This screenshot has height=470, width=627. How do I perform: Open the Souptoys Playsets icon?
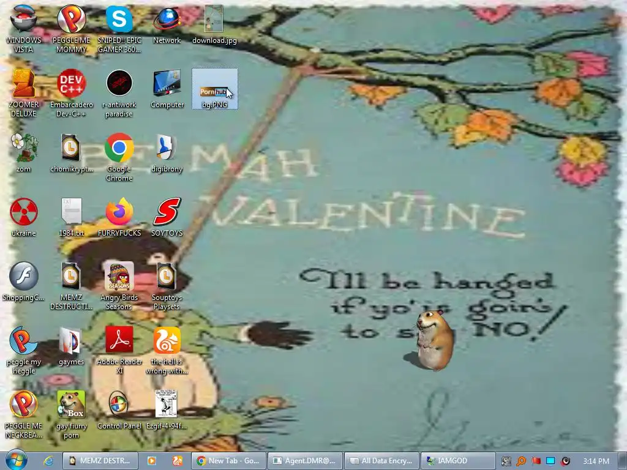[x=167, y=286]
